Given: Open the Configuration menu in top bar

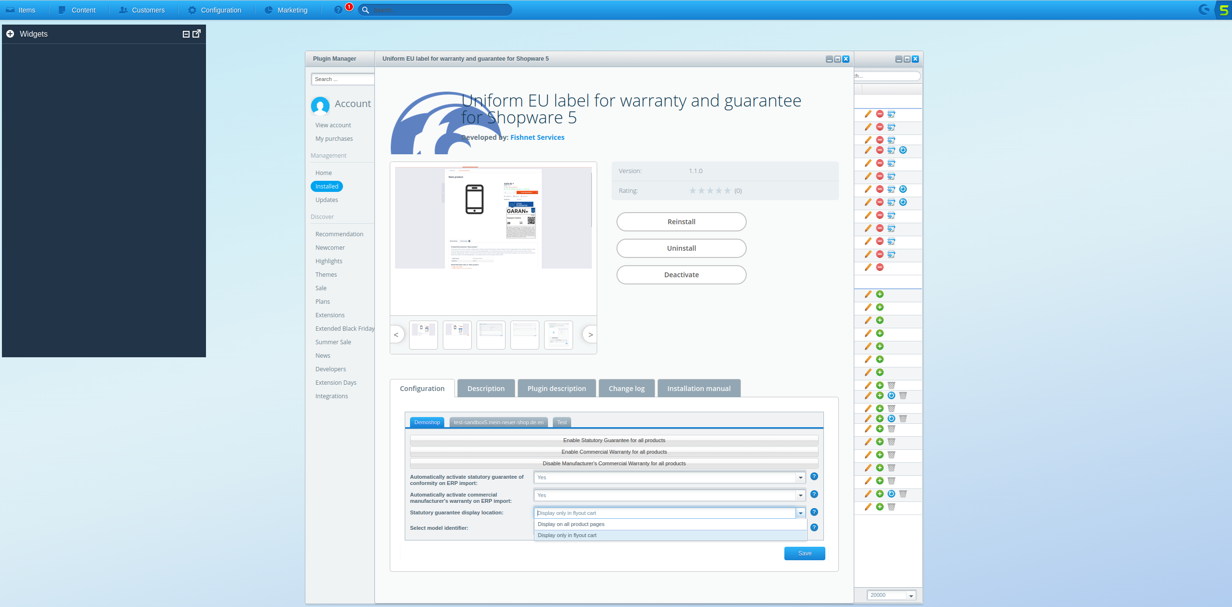Looking at the screenshot, I should coord(215,10).
